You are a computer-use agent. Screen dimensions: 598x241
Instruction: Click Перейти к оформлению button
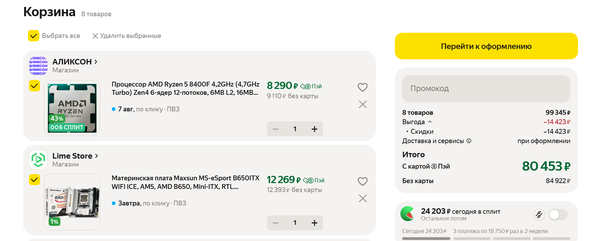[x=486, y=46]
